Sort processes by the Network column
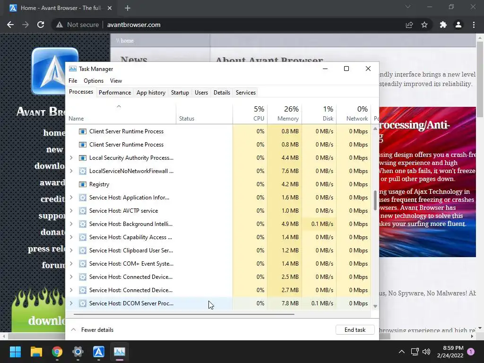Screen dimensions: 484x363 [x=354, y=113]
